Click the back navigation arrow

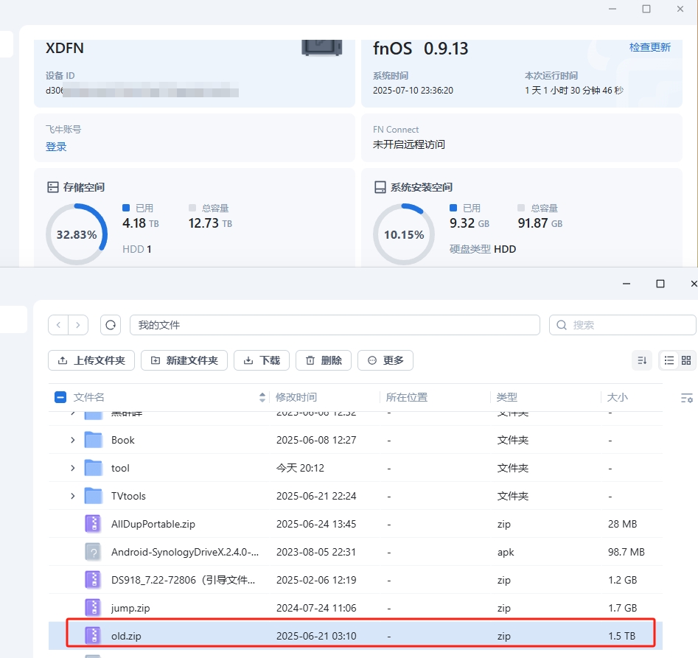58,325
